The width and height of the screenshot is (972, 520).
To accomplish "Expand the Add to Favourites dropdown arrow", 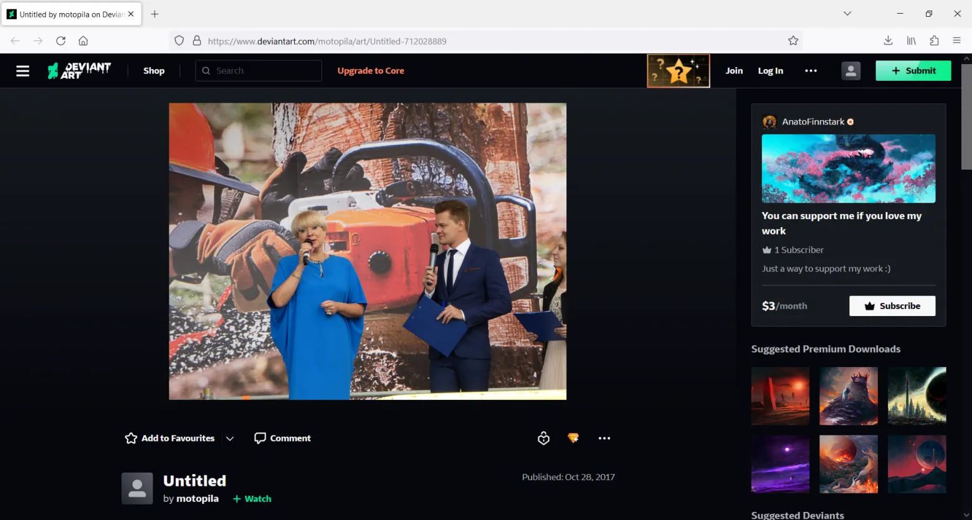I will [230, 439].
